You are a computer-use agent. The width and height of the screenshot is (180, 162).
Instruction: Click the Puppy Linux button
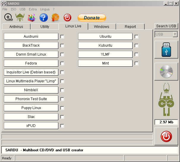(x=31, y=108)
